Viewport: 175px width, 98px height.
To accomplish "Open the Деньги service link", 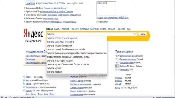I will pos(34,94).
